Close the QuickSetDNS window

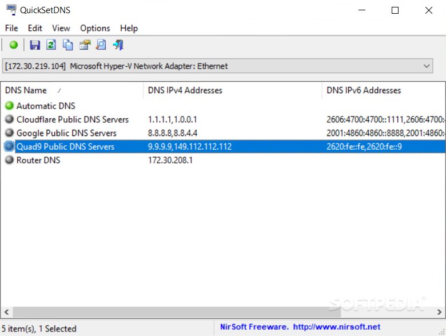[x=429, y=10]
